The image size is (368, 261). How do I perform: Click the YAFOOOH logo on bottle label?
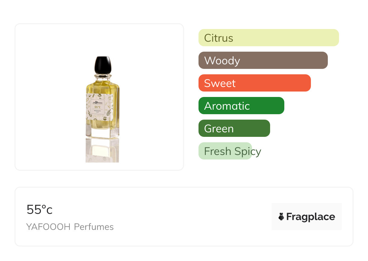click(98, 102)
